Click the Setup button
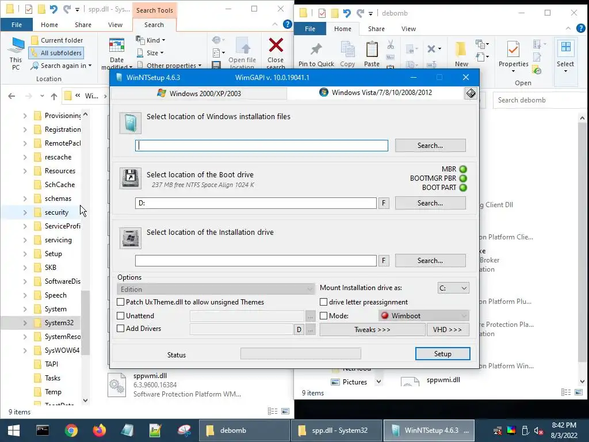Screen dimensions: 589x442 coord(442,354)
